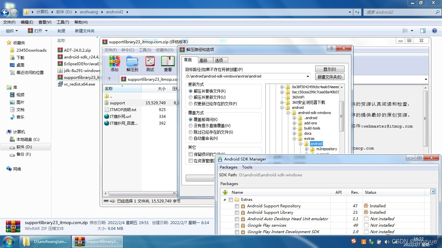Tick the Android Support Library checkbox
The width and height of the screenshot is (442, 248).
tap(237, 212)
